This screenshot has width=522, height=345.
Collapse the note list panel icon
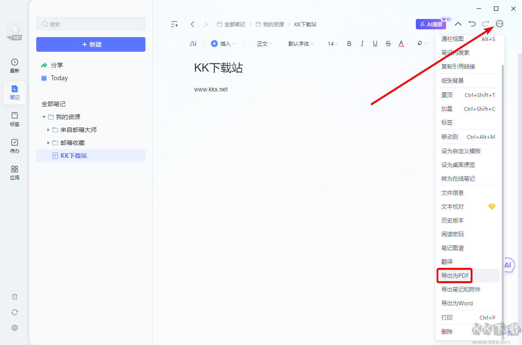click(x=174, y=24)
